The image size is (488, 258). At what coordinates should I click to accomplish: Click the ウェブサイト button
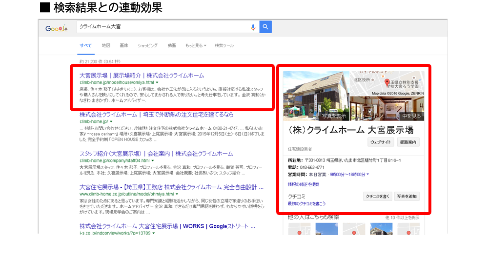tap(380, 142)
